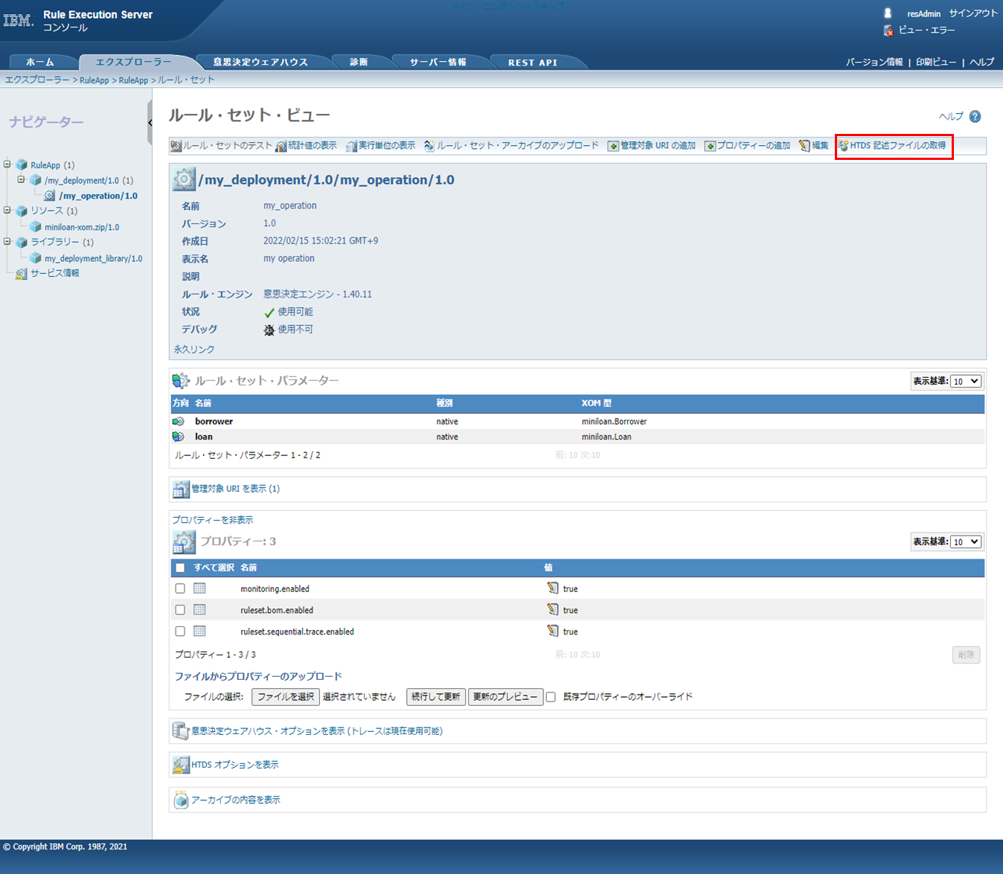1003x874 pixels.
Task: Open the REST API tab
Action: [x=533, y=62]
